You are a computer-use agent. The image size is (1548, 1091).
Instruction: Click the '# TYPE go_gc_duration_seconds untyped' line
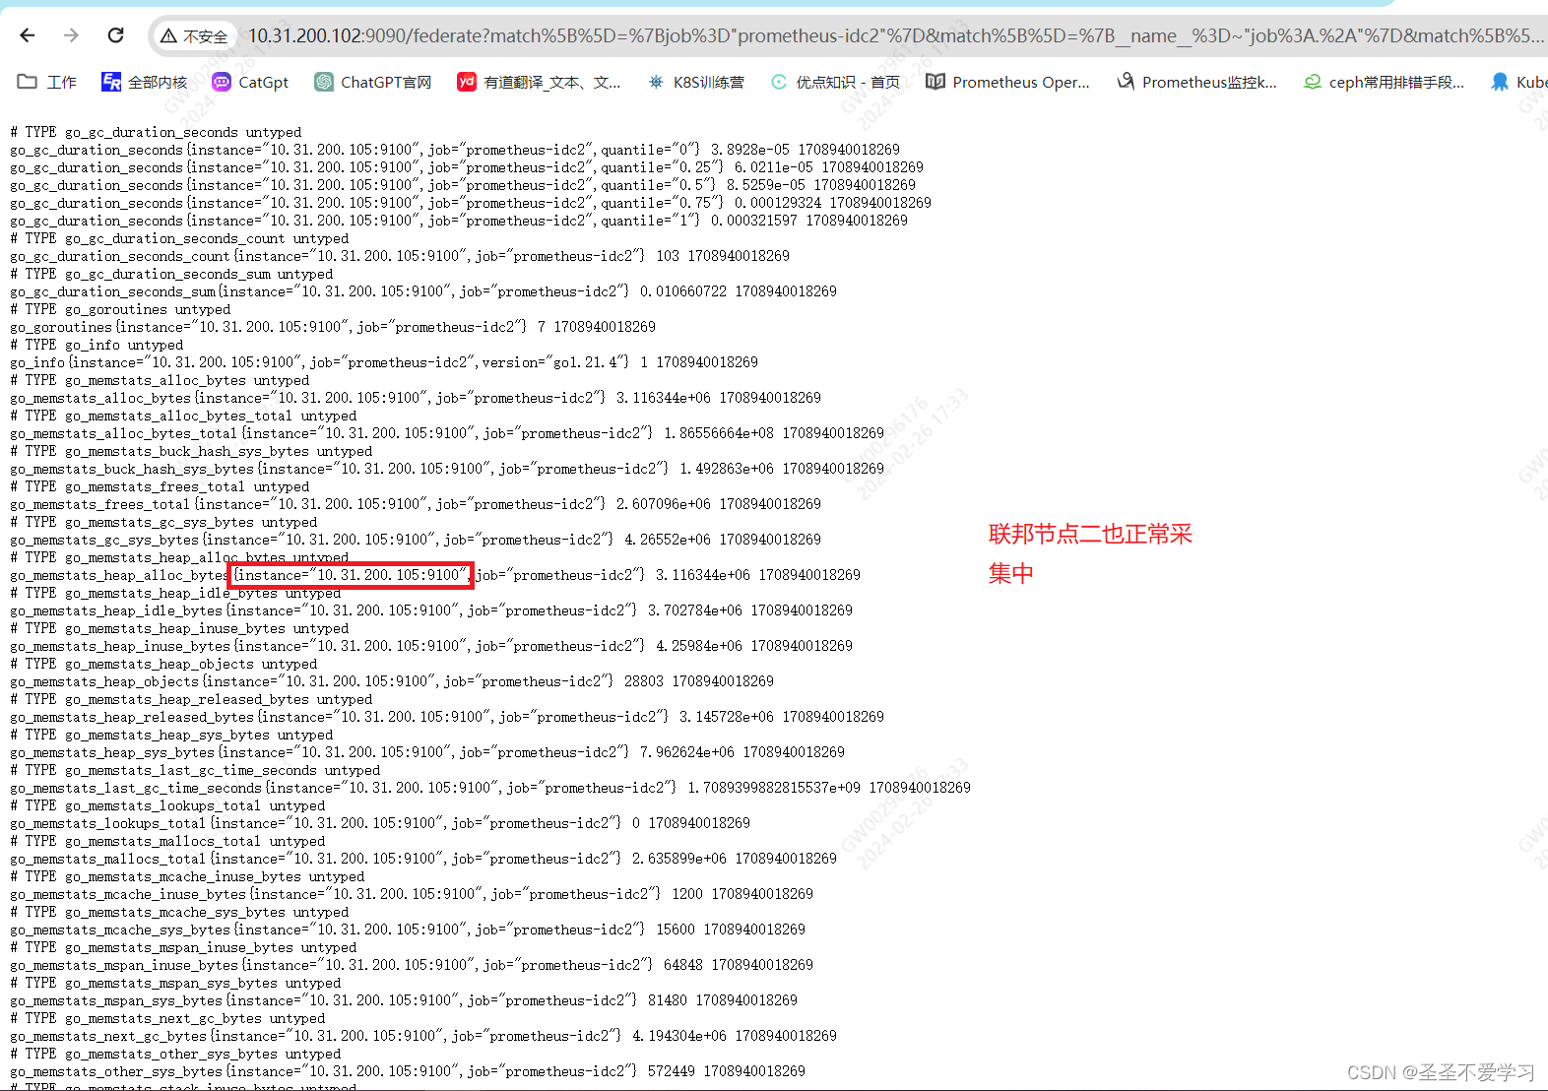pyautogui.click(x=156, y=132)
